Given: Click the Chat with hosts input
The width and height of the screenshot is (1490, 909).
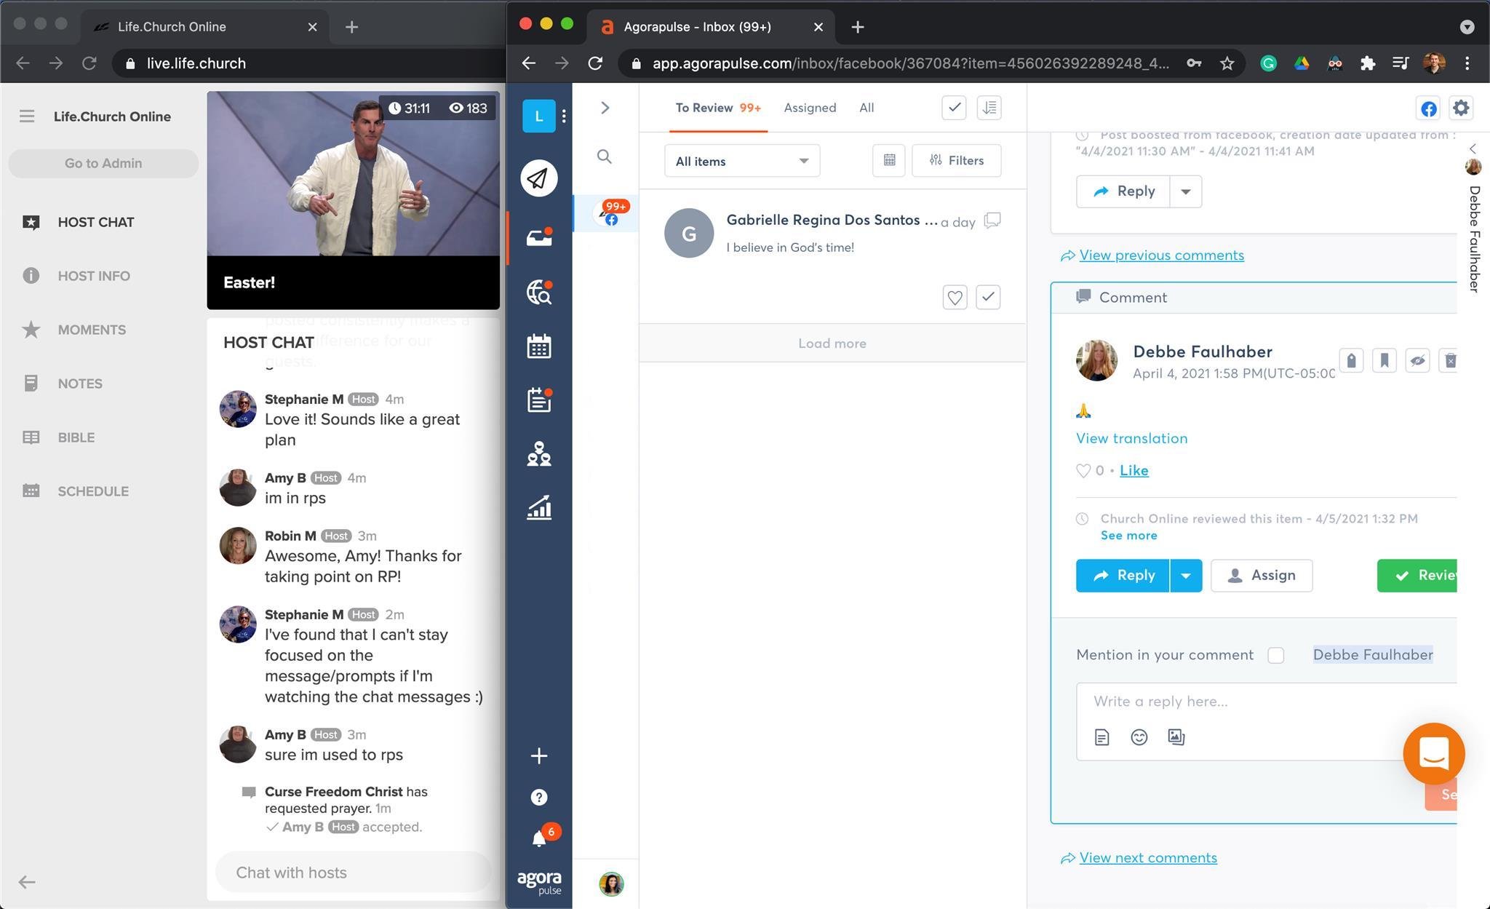Looking at the screenshot, I should 353,872.
